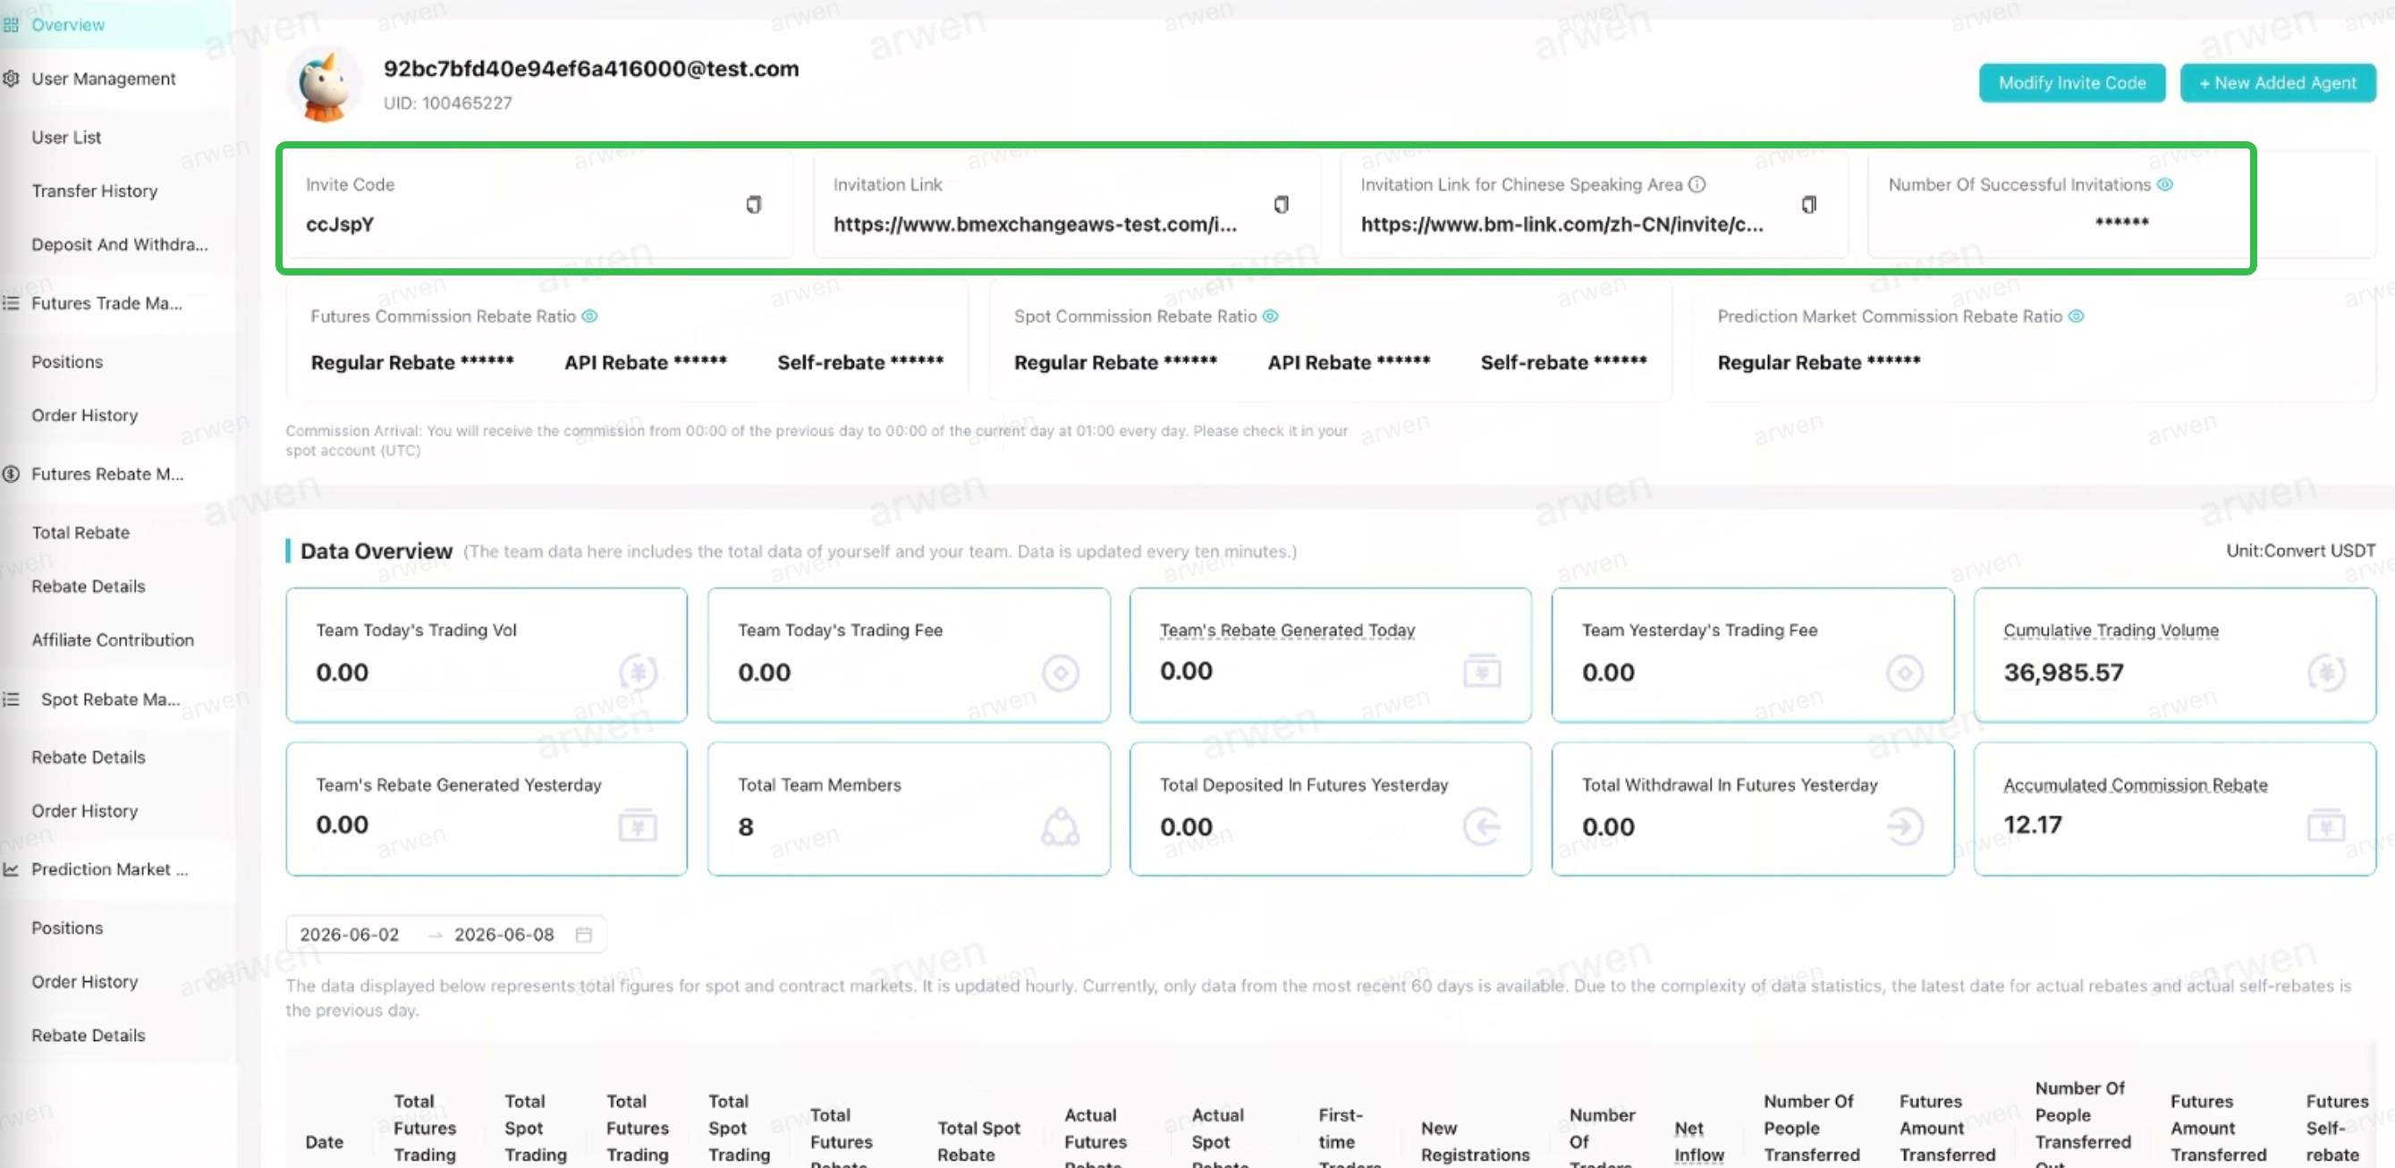
Task: Select the UID: 100465227 text
Action: tap(447, 103)
